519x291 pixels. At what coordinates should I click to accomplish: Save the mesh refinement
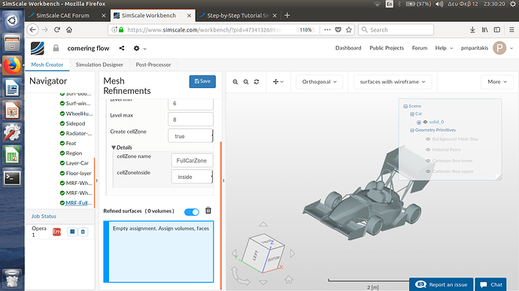click(202, 81)
